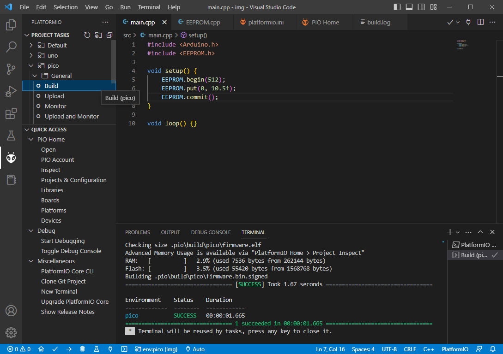Click Serial Monitor plug icon in status bar
The height and width of the screenshot is (354, 503).
point(110,349)
